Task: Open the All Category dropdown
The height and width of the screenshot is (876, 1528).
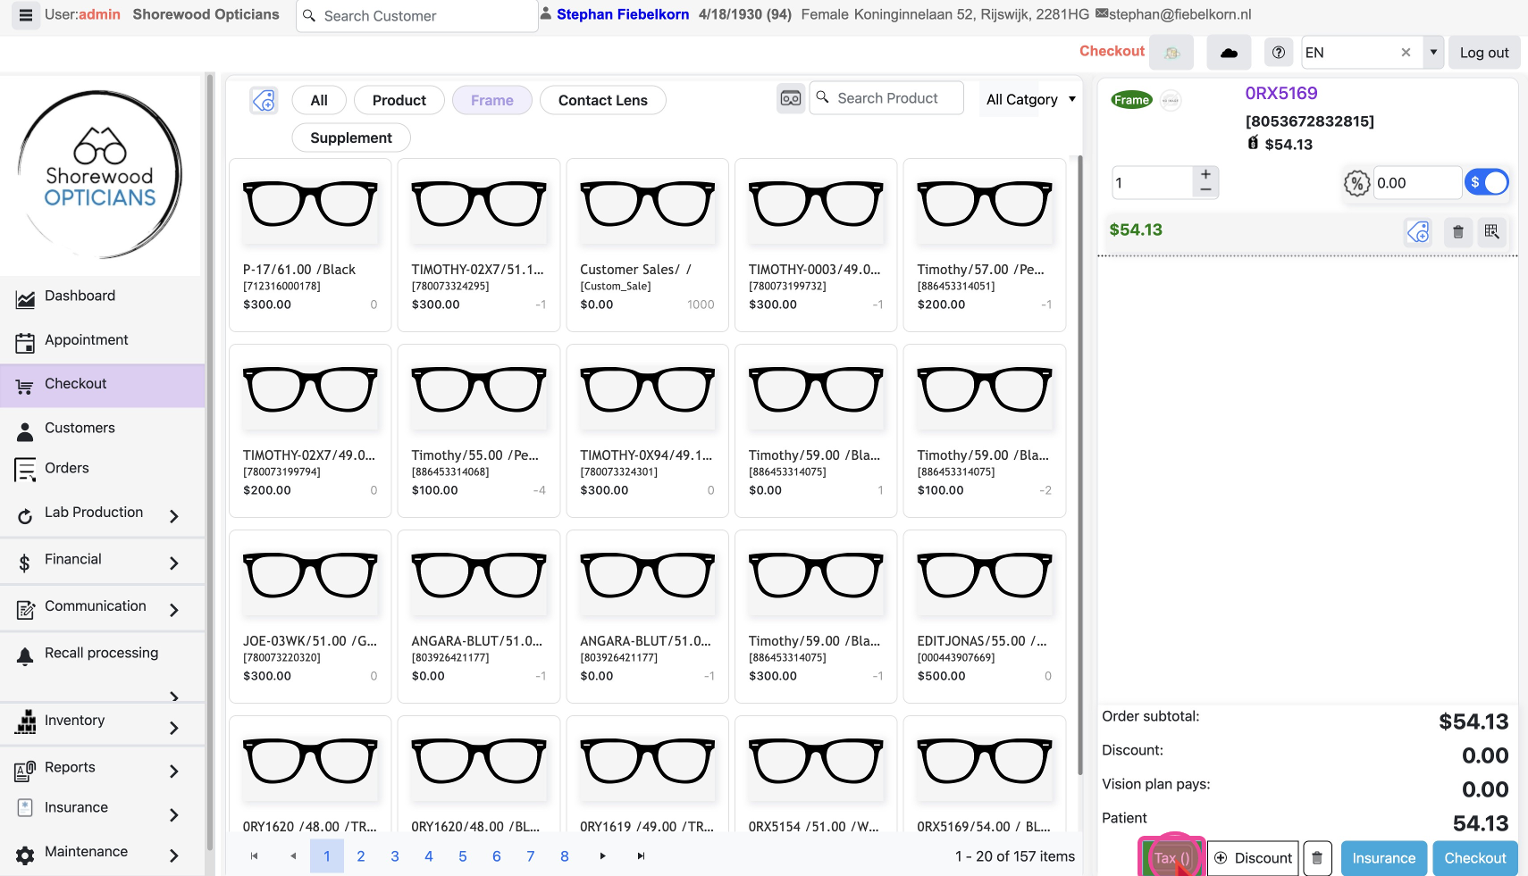Action: [1029, 100]
